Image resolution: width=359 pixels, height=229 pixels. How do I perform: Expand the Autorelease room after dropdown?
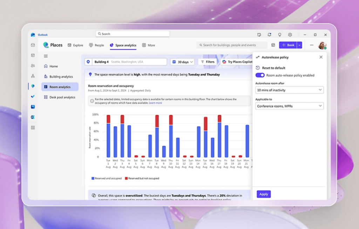coord(289,90)
